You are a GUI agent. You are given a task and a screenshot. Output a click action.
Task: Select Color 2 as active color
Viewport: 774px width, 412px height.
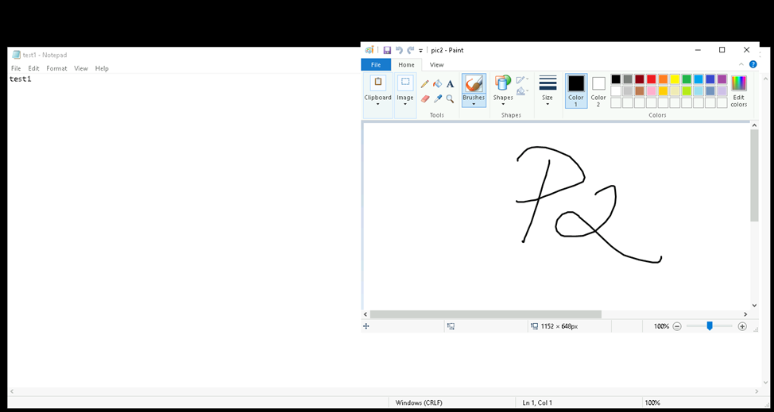pyautogui.click(x=598, y=90)
